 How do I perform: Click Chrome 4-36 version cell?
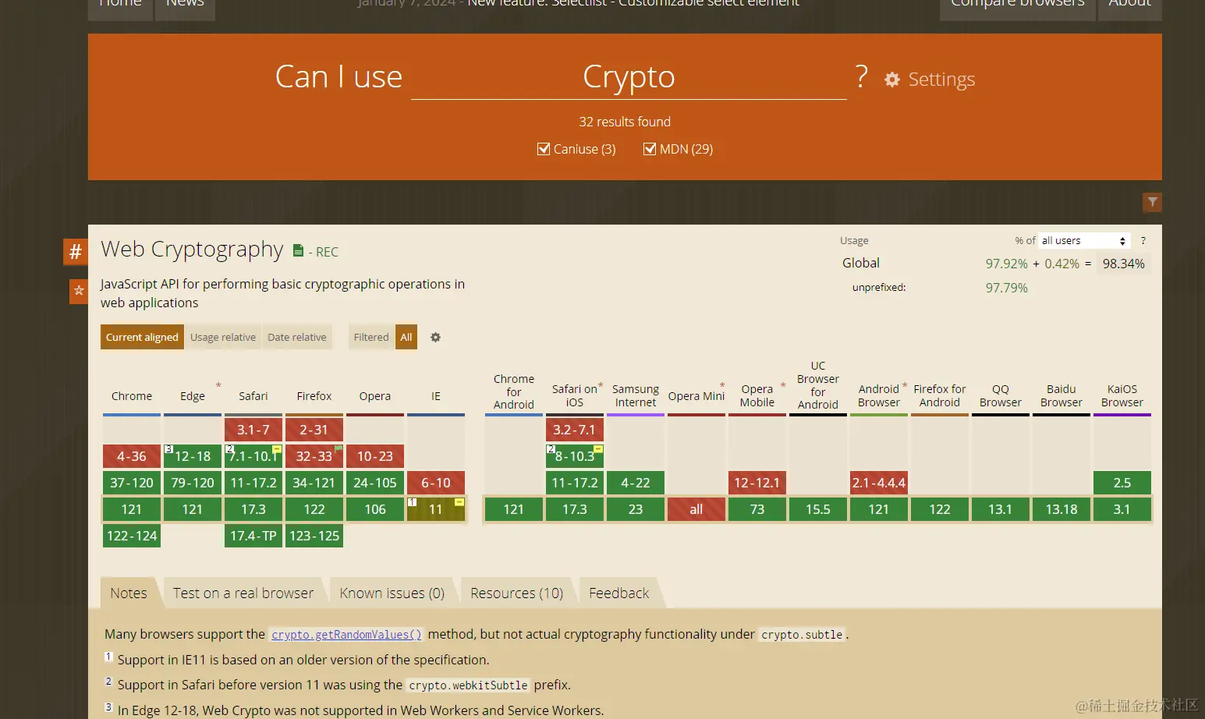(x=132, y=456)
